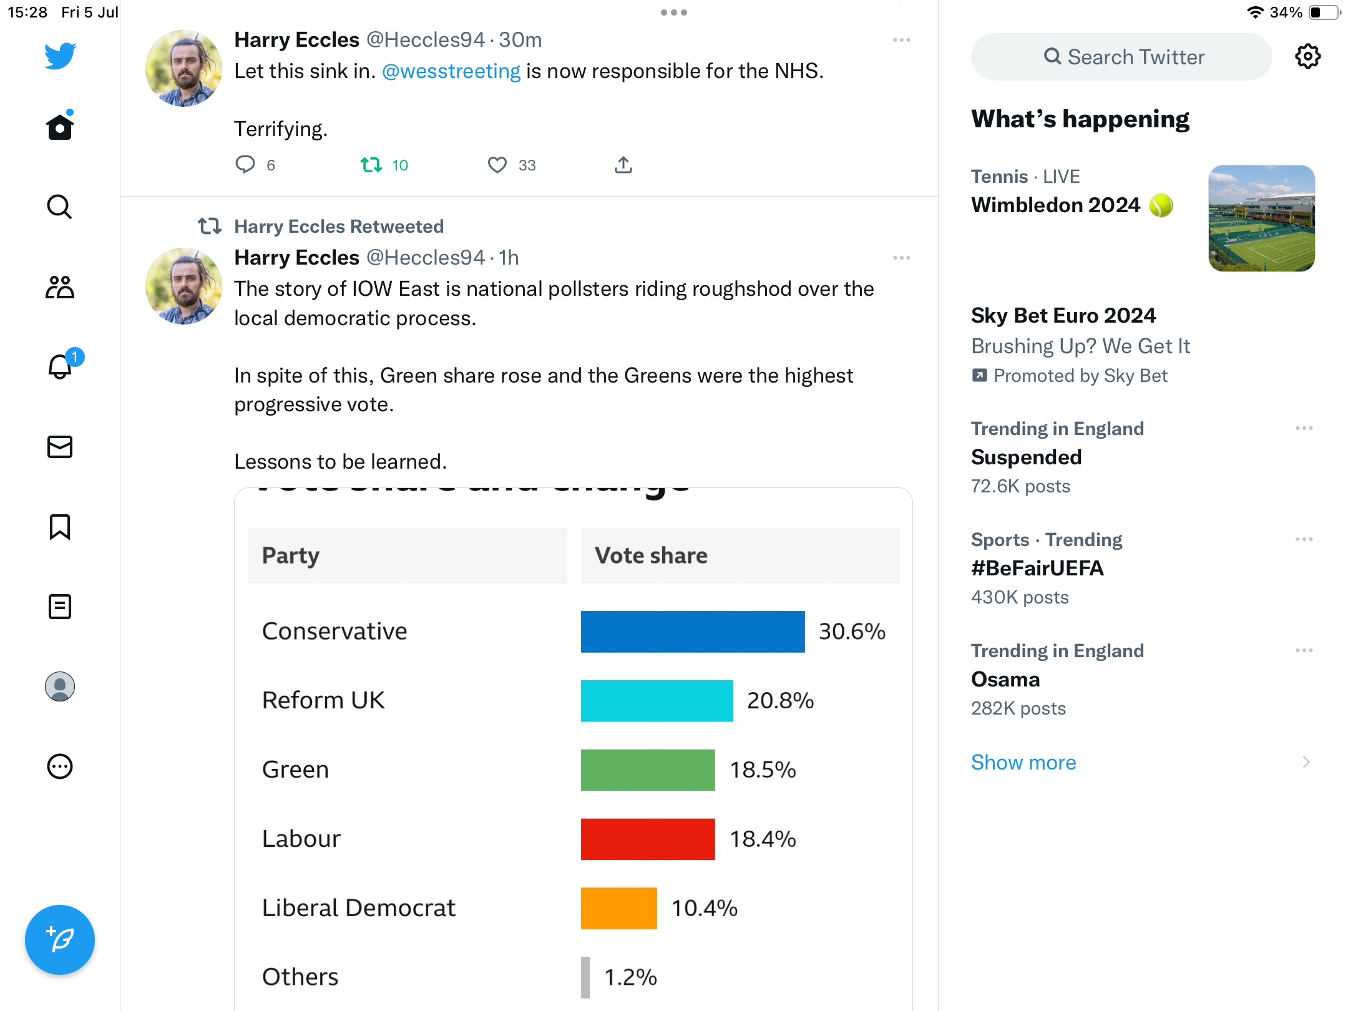Viewport: 1348px width, 1011px height.
Task: Open the Explore search icon in sidebar
Action: click(x=60, y=207)
